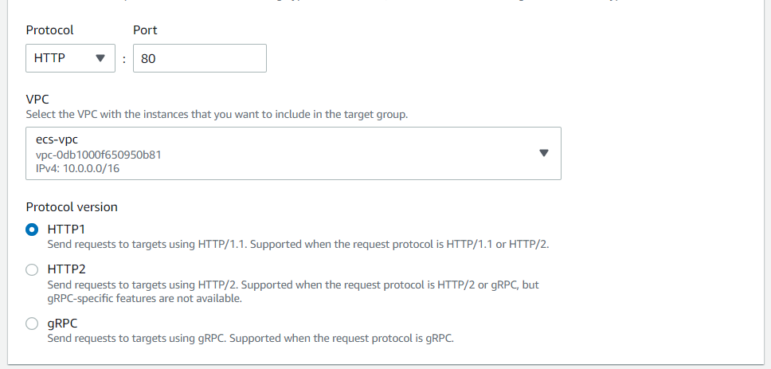Click the Port field label

point(145,29)
